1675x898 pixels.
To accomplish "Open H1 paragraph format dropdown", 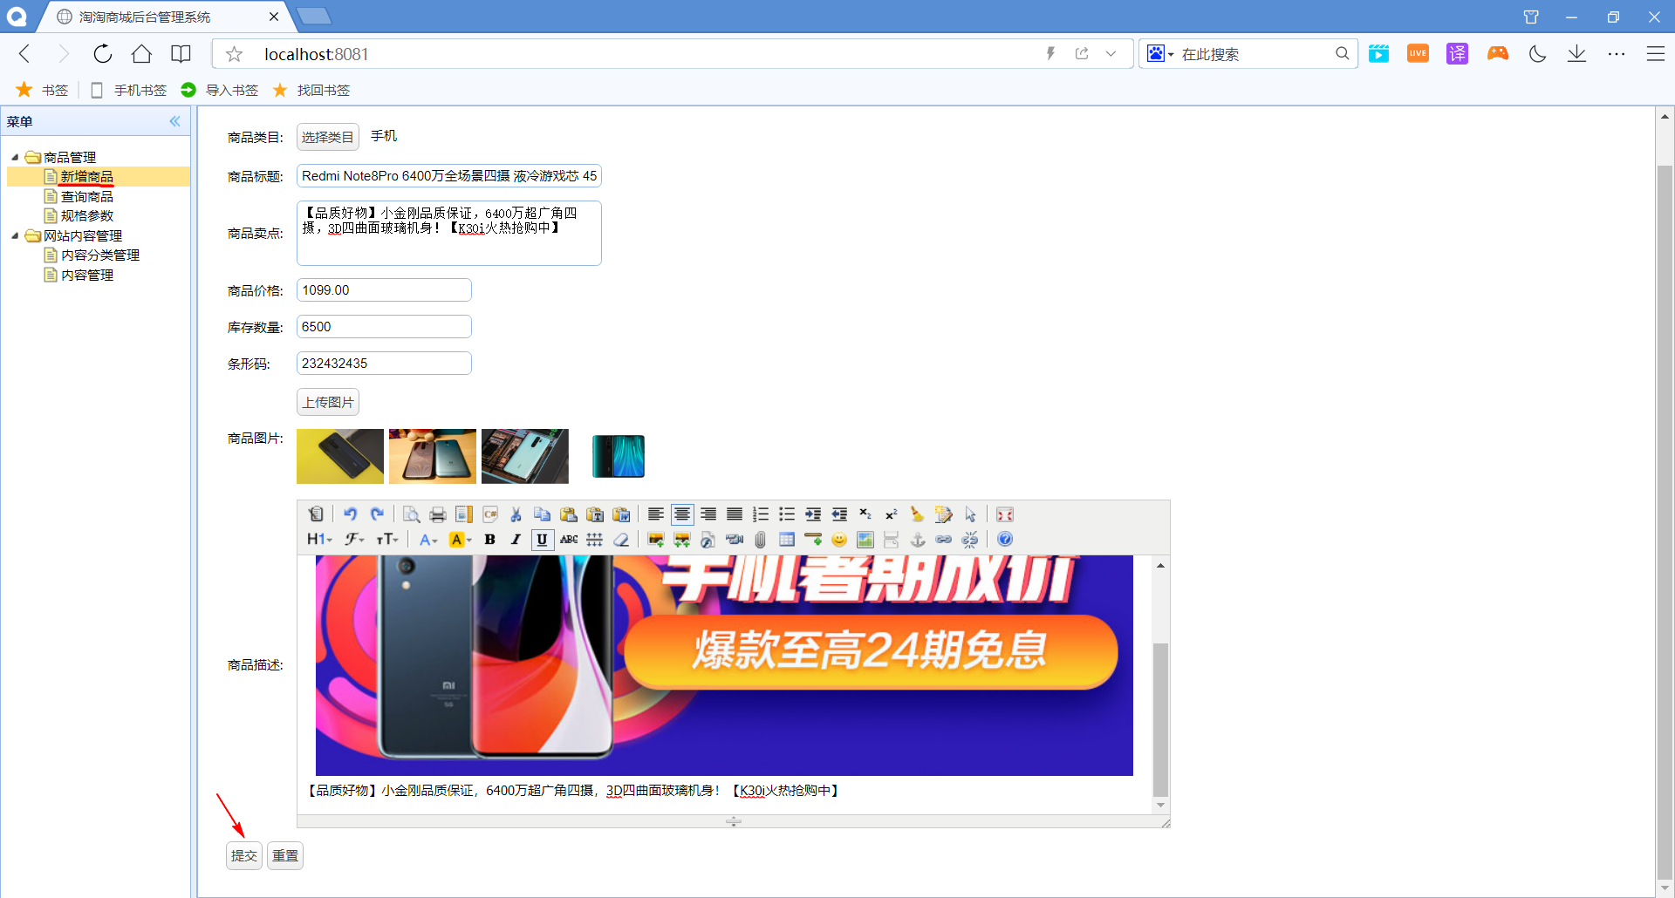I will click(319, 540).
